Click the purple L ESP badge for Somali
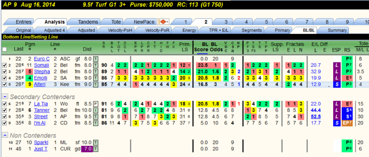 pos(336,65)
